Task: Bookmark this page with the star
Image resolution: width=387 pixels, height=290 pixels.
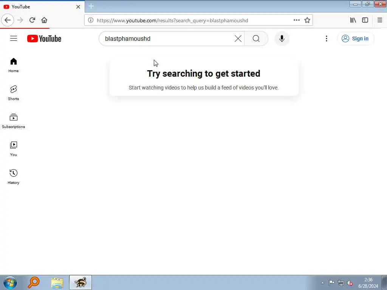Action: [x=307, y=20]
